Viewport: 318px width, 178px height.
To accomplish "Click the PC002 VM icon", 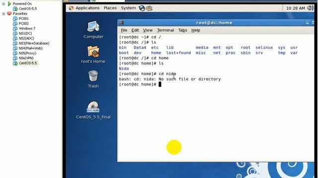I will point(15,23).
